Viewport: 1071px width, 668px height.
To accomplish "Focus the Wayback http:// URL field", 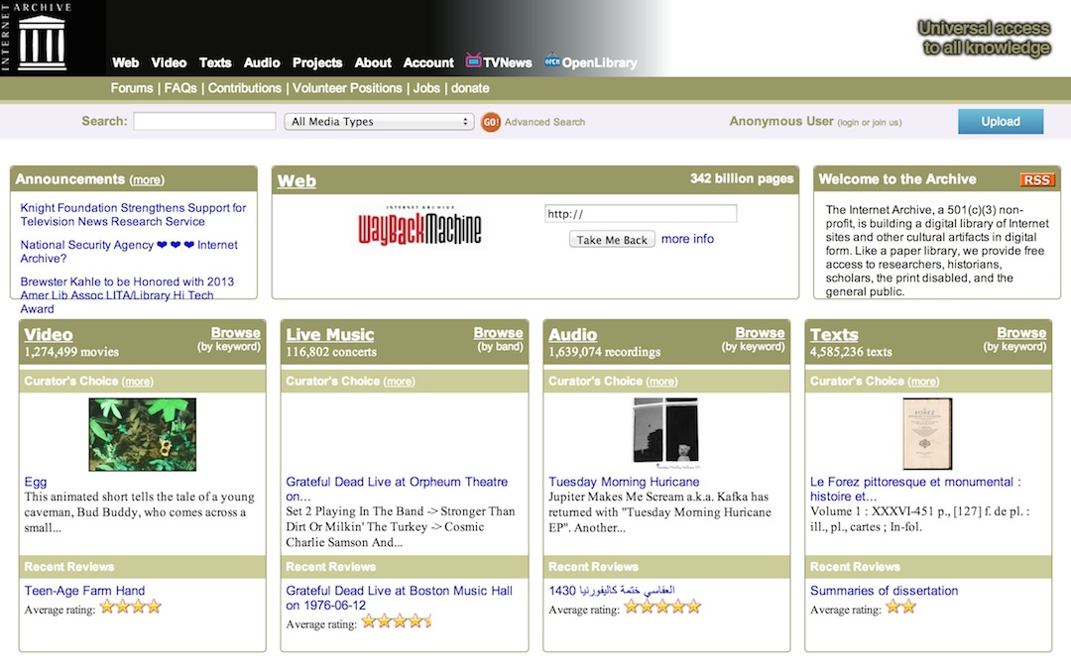I will [641, 213].
